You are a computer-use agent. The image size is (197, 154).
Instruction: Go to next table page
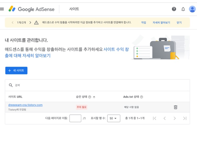175,118
